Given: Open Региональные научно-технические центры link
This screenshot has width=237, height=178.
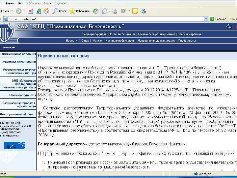Looking at the screenshot, I should point(19,71).
